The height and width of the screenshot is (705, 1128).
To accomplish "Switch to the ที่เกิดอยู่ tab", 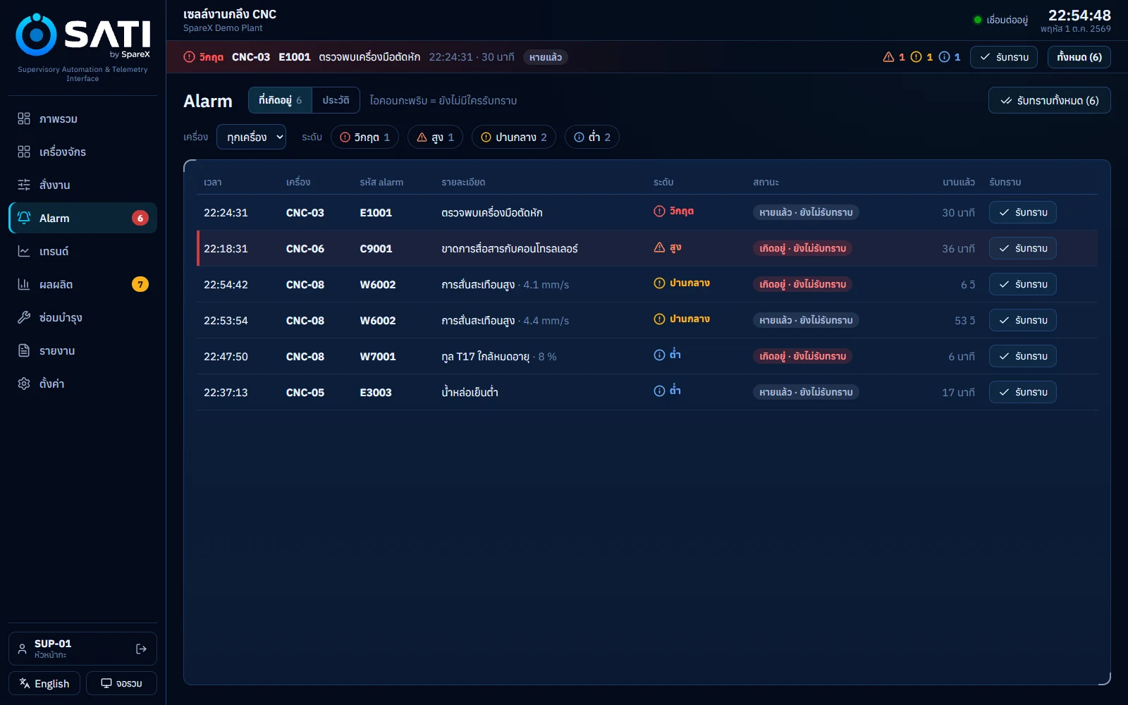I will (280, 100).
